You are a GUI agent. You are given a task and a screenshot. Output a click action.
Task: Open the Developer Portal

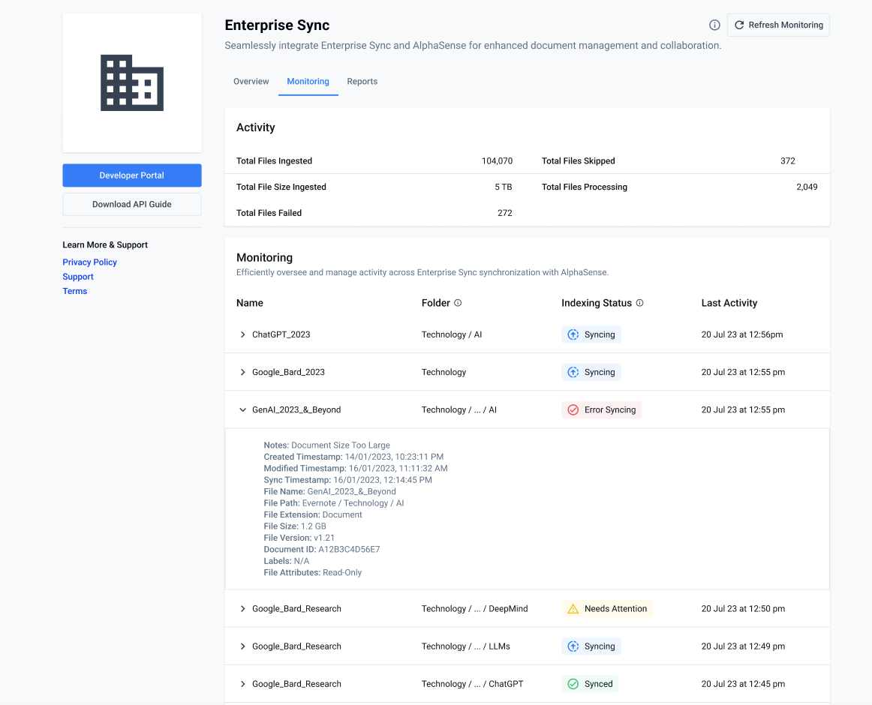(132, 175)
